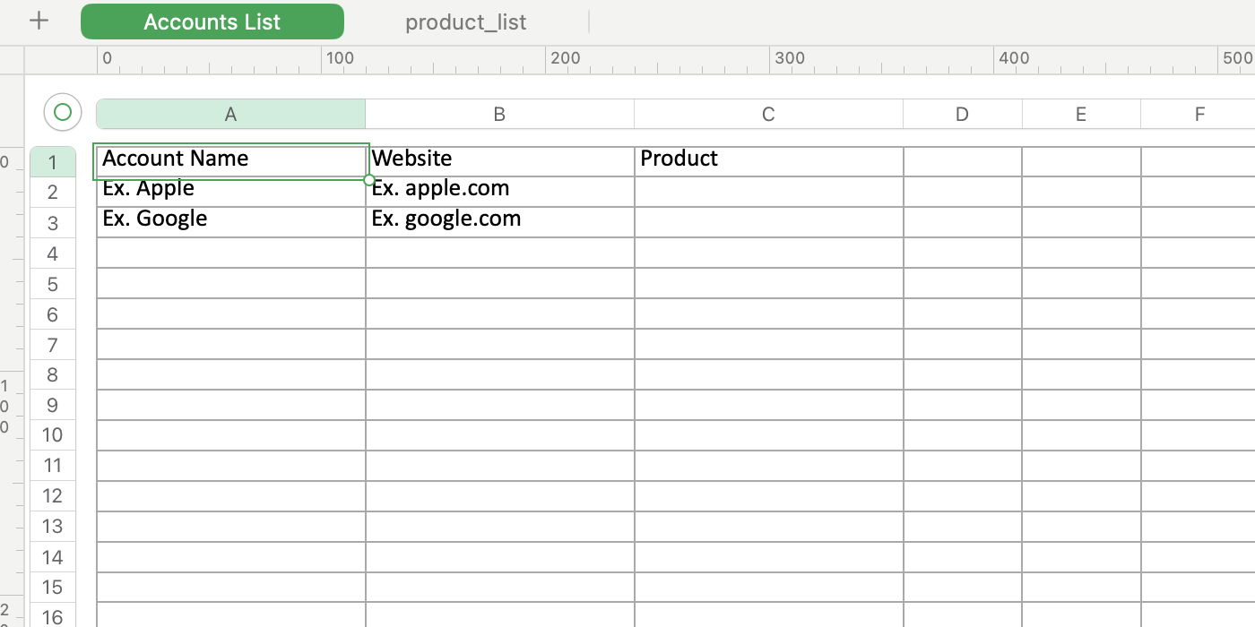Select the cell containing Ex. google.com
The image size is (1255, 627).
tap(499, 219)
